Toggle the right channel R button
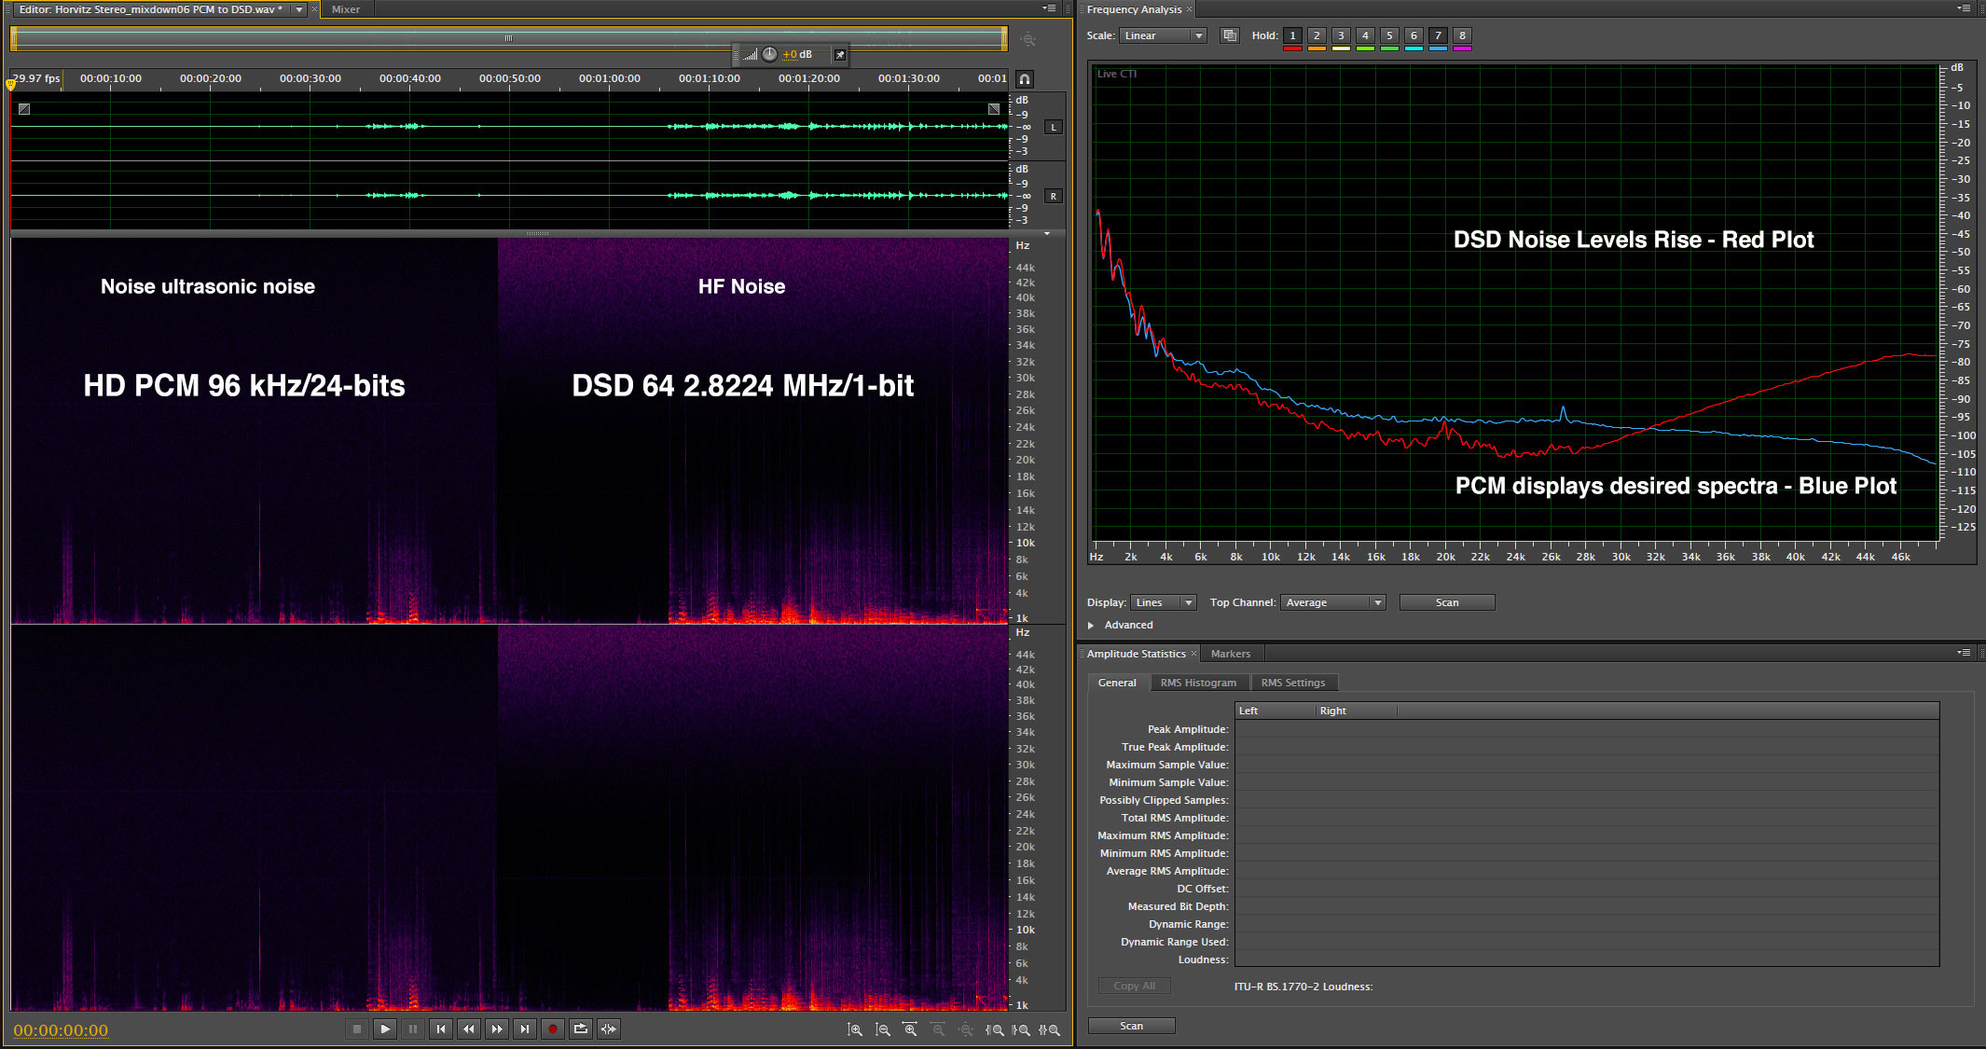 pos(1054,196)
